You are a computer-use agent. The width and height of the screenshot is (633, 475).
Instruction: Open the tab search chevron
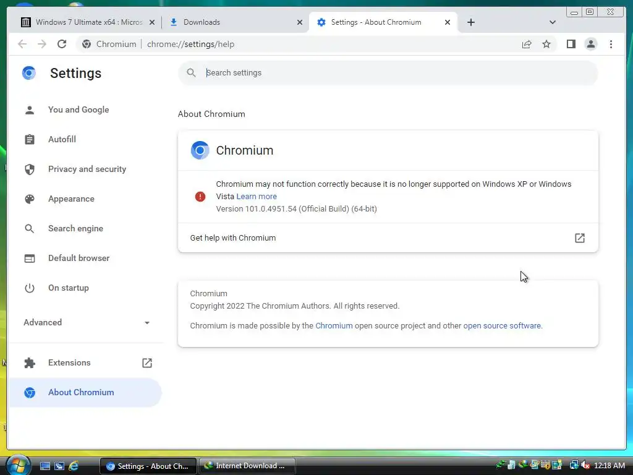coord(553,22)
